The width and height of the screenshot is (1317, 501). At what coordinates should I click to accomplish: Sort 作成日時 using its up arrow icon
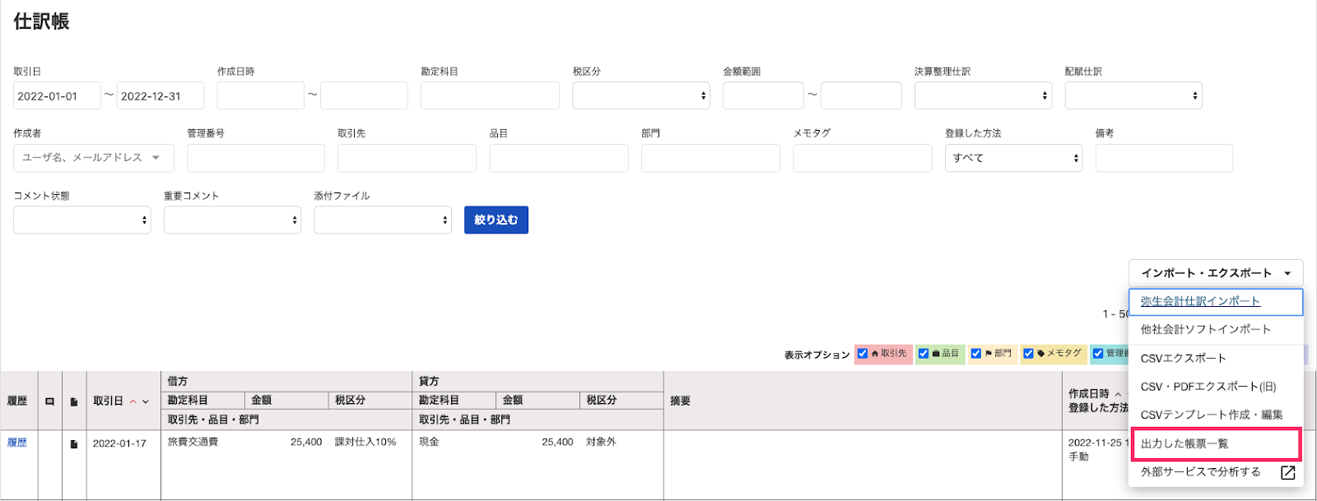point(1118,394)
